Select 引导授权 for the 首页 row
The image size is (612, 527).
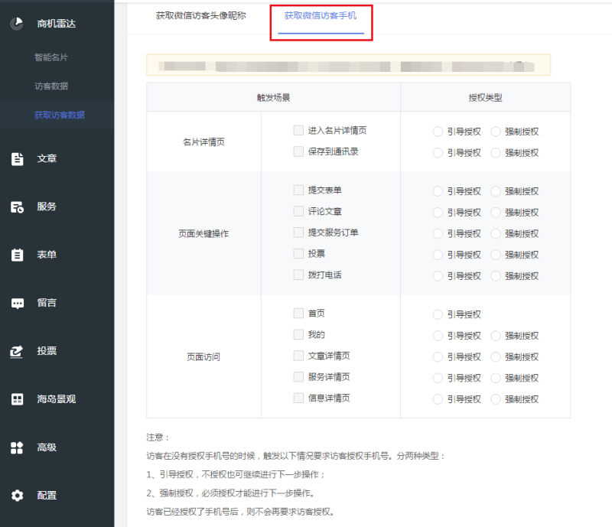(438, 314)
